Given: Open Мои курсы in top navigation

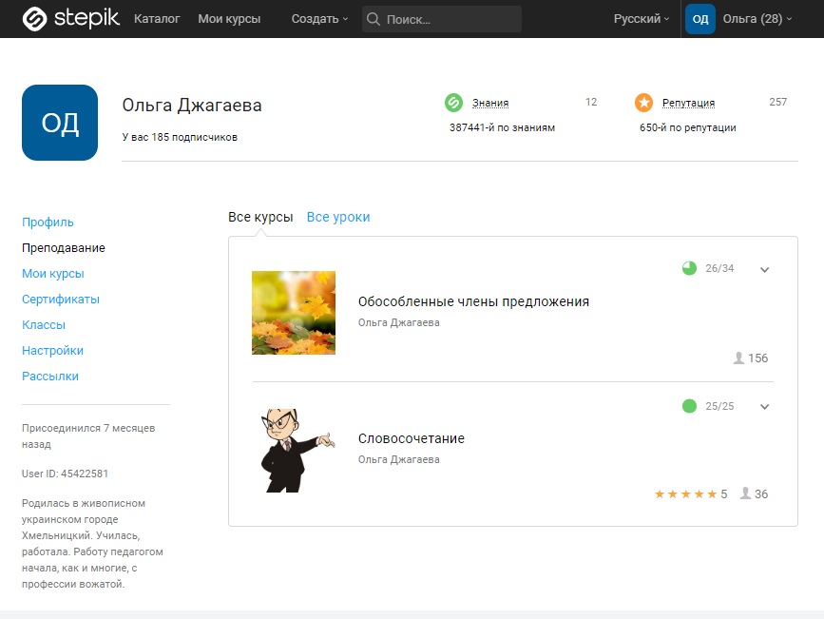Looking at the screenshot, I should click(229, 19).
